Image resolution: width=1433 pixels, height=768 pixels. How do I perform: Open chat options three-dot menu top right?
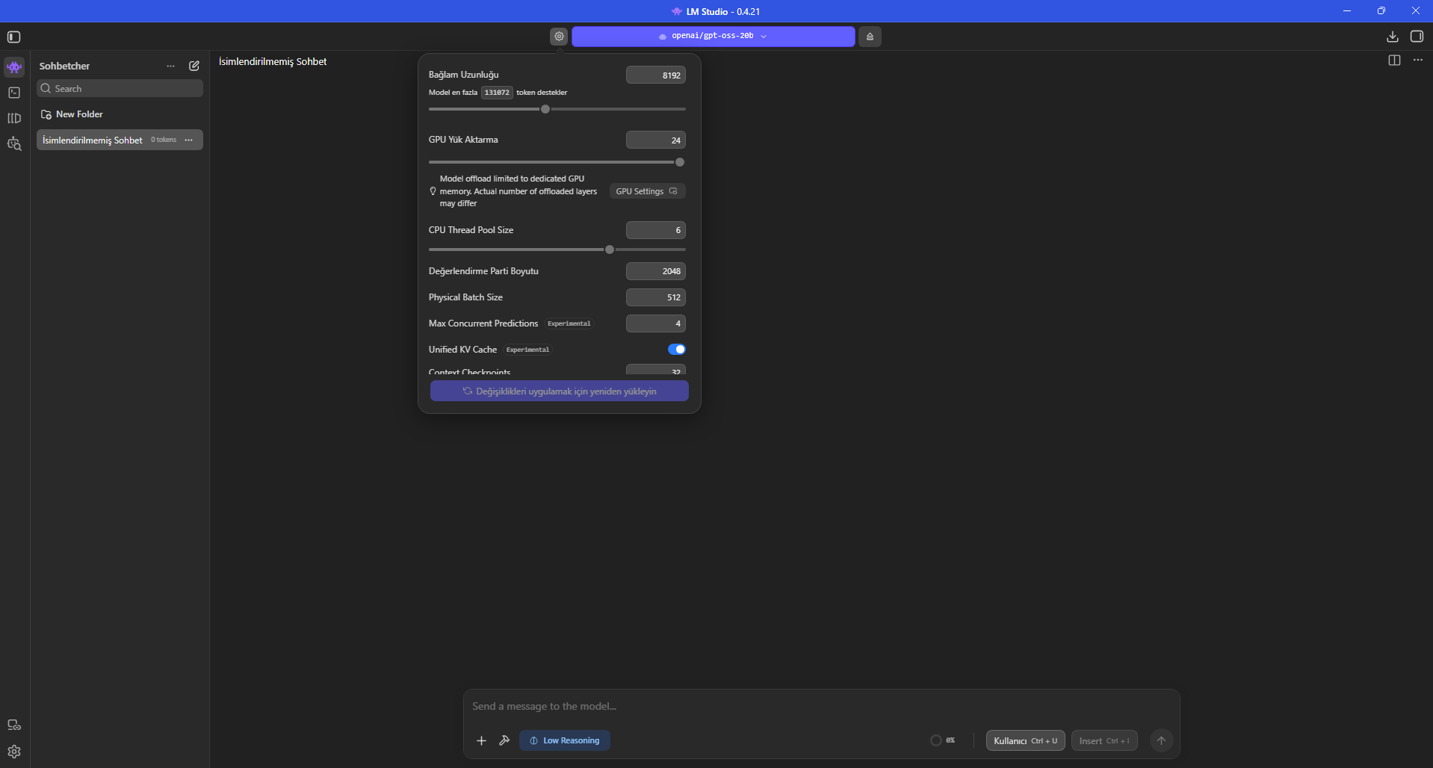(1418, 61)
